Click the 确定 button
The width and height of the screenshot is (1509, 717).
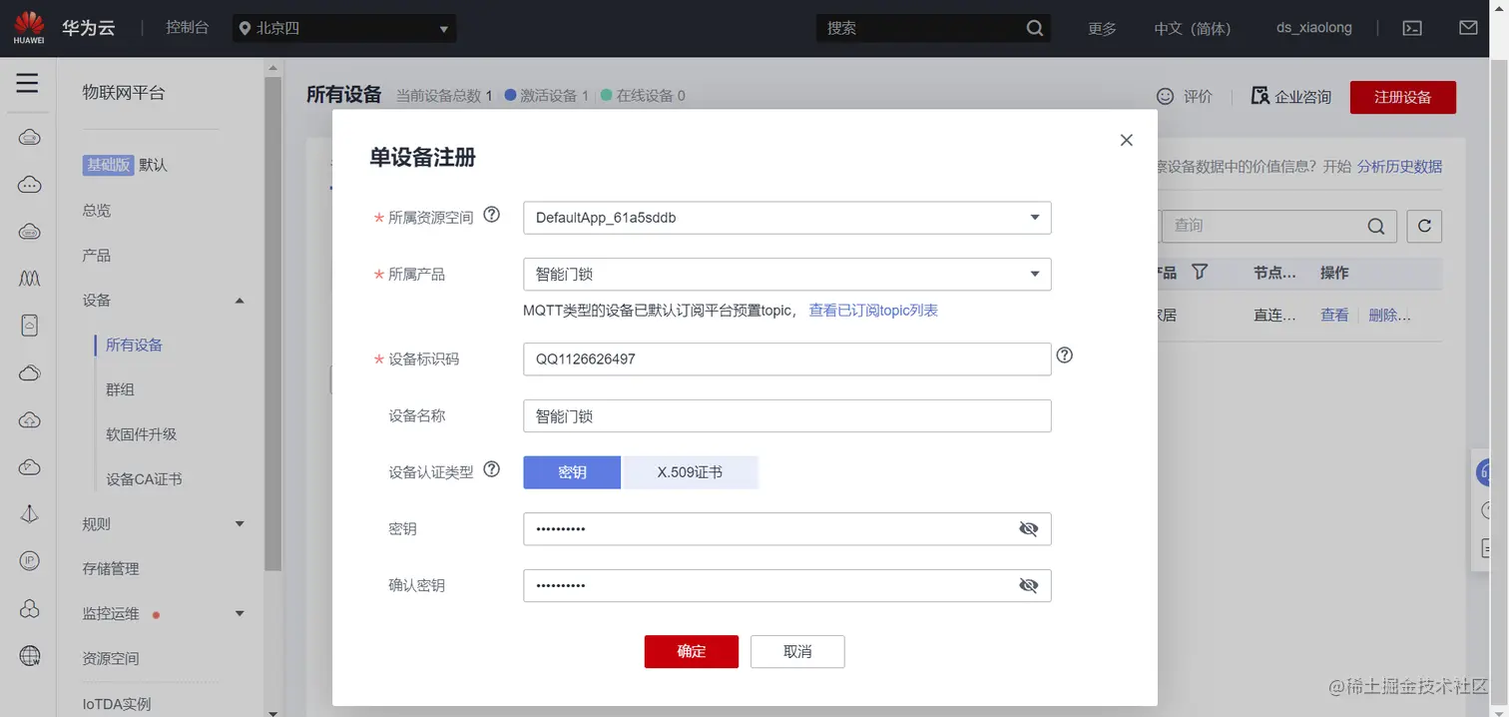692,651
